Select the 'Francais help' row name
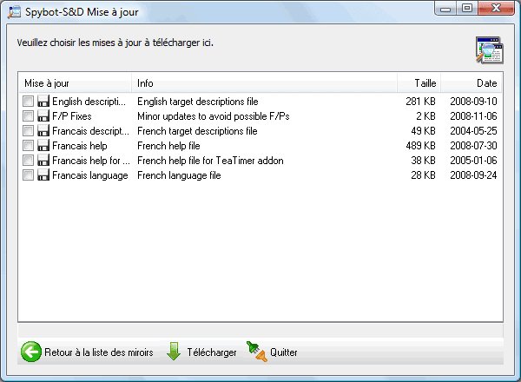Viewport: 521px width, 382px height. click(x=80, y=146)
